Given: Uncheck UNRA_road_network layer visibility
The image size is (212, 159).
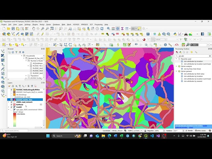Looking at the screenshot, I should click(12, 102).
